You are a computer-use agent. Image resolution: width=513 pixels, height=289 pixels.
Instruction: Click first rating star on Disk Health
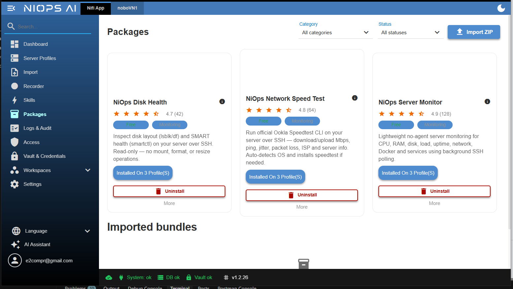point(116,114)
